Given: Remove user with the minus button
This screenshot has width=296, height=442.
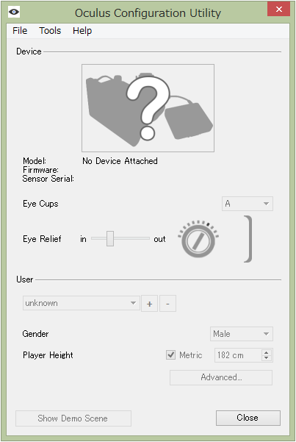Looking at the screenshot, I should (168, 304).
